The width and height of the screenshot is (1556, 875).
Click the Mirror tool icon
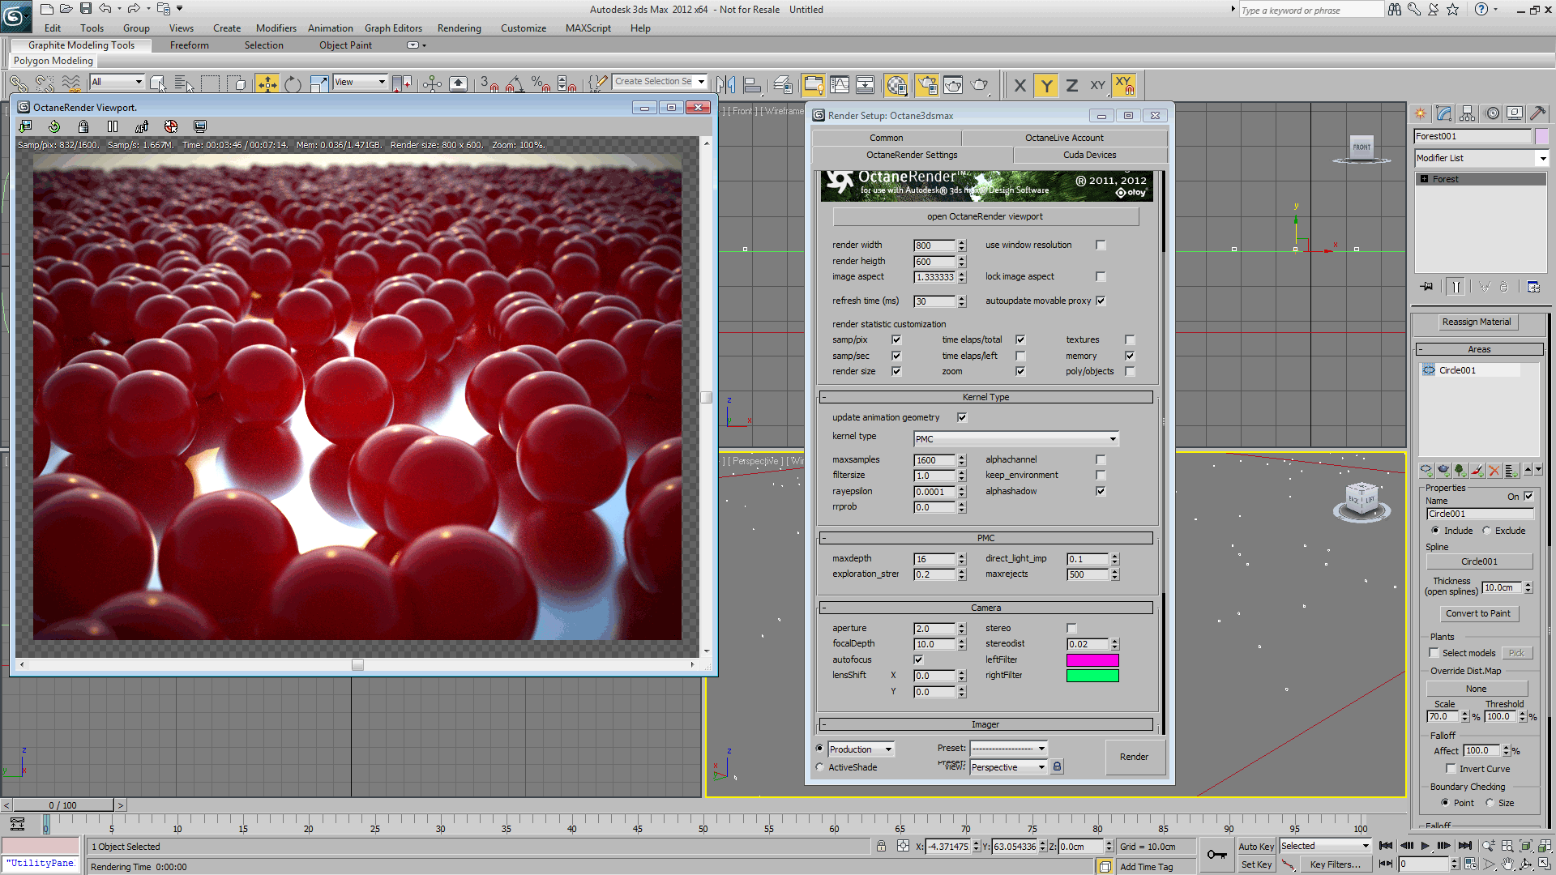(726, 84)
